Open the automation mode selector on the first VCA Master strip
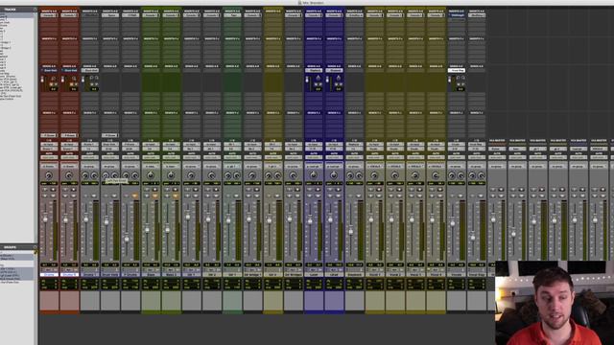 tap(497, 157)
